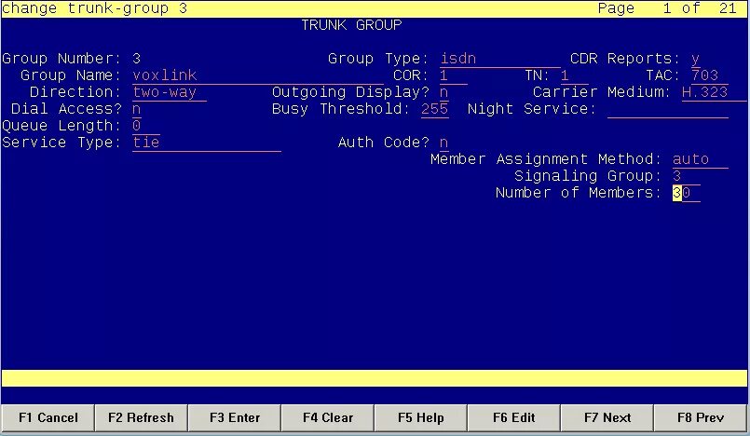Click the Busy Threshold: label

(x=341, y=109)
